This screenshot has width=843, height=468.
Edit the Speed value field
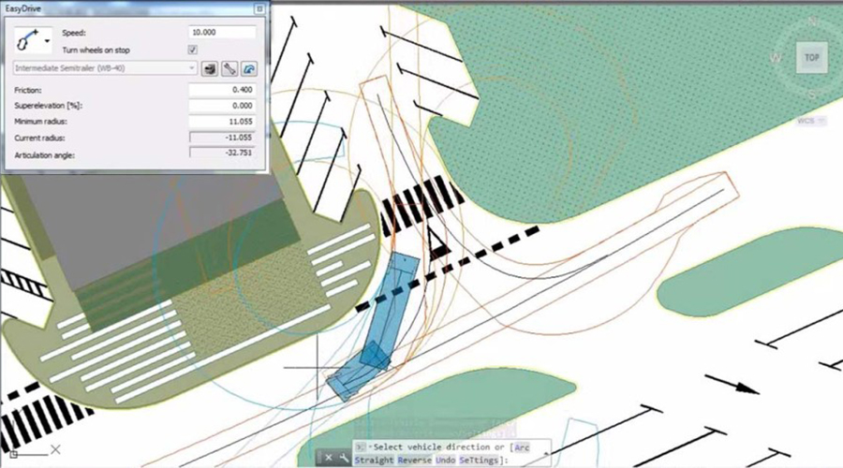coord(222,32)
